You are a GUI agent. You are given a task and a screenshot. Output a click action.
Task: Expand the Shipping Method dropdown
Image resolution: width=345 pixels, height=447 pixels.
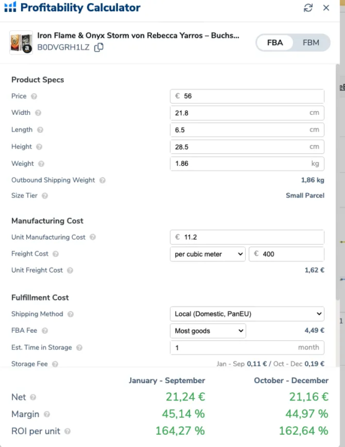click(x=247, y=314)
